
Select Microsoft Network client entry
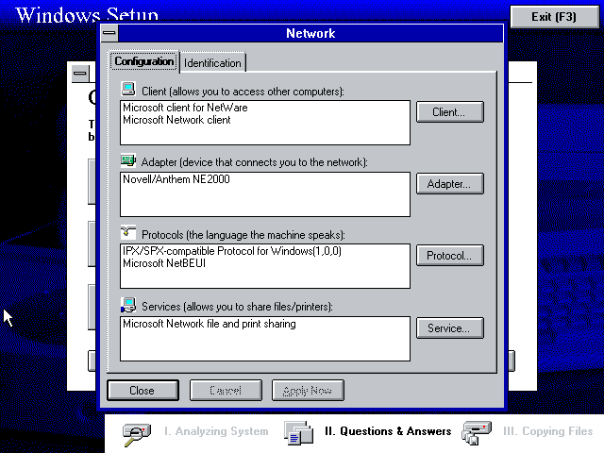pos(264,120)
